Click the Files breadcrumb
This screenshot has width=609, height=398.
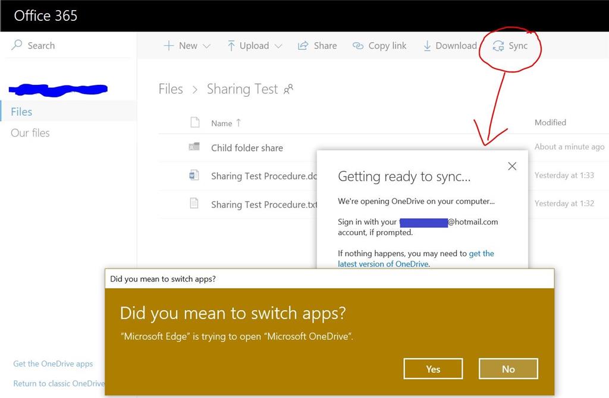(x=171, y=89)
